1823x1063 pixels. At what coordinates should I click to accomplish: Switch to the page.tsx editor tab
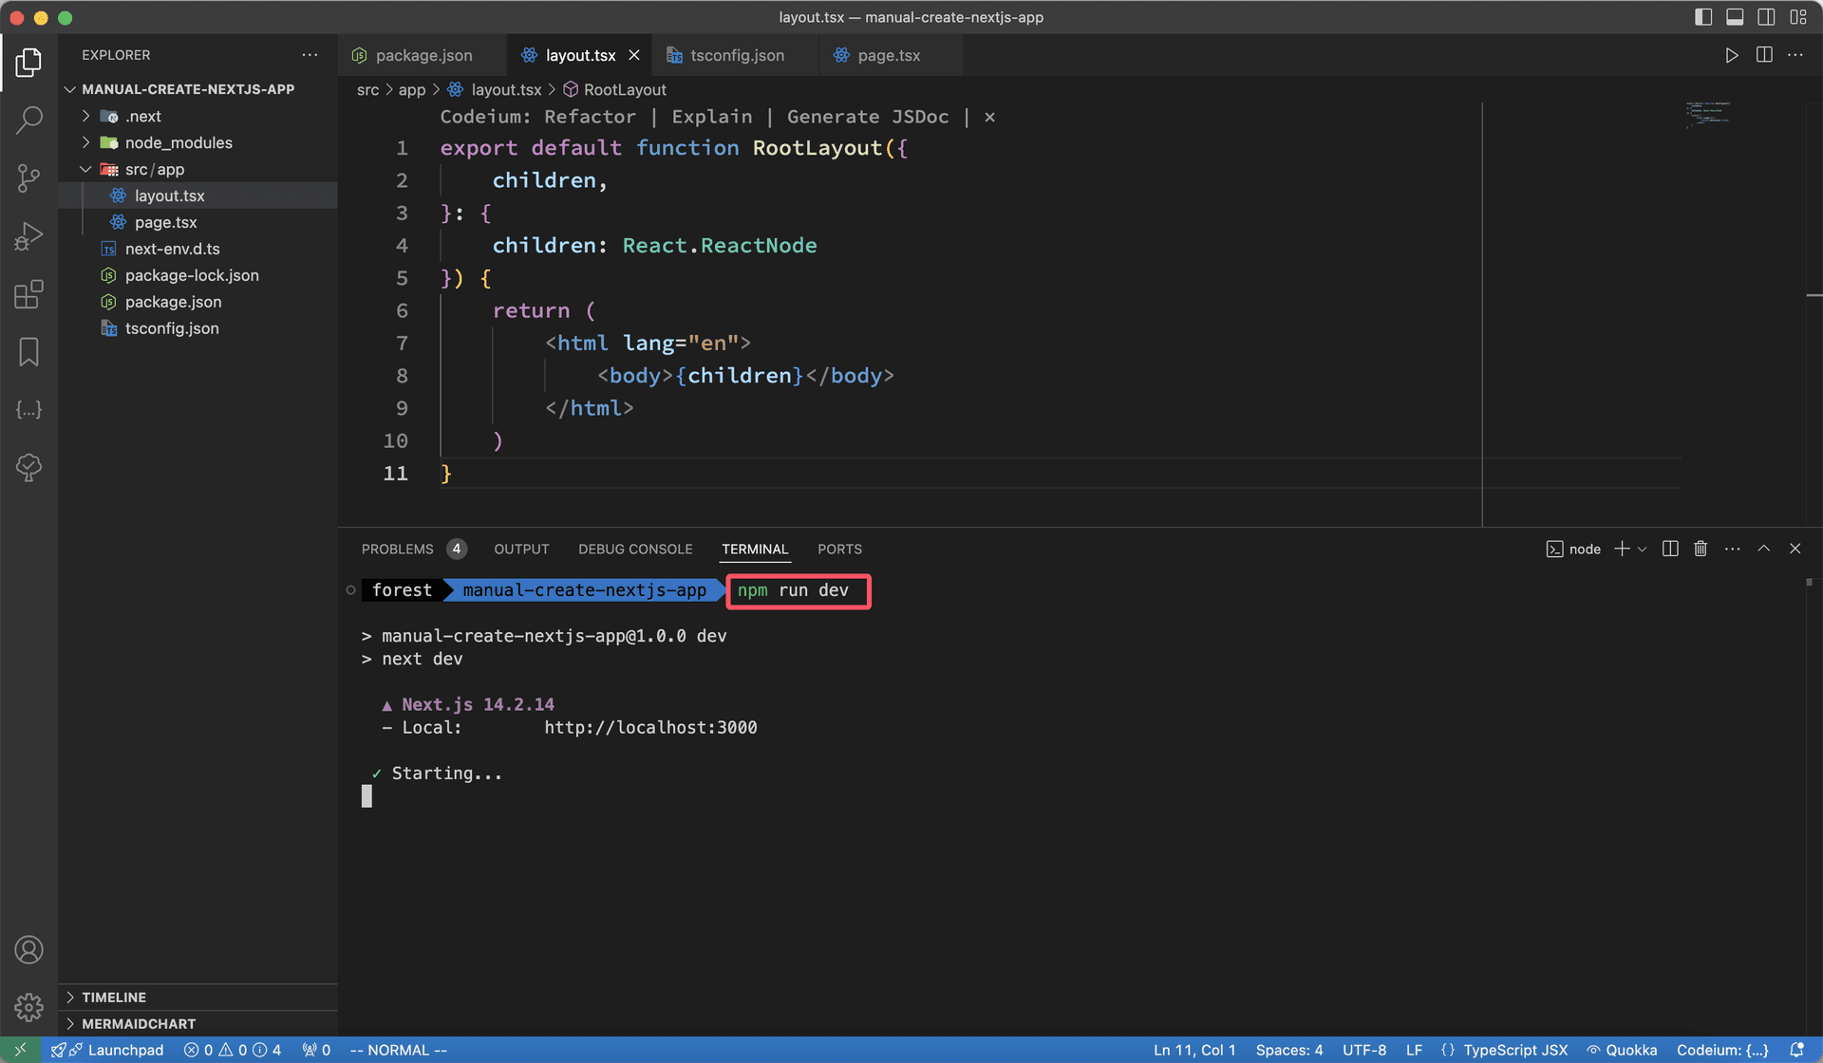(x=889, y=55)
